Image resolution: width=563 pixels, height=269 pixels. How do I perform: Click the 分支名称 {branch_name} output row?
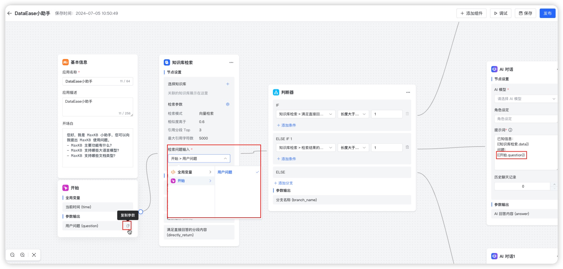(342, 200)
